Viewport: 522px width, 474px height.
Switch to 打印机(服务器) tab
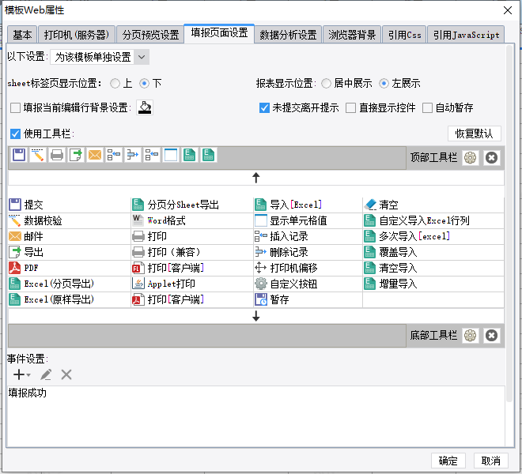[x=77, y=35]
